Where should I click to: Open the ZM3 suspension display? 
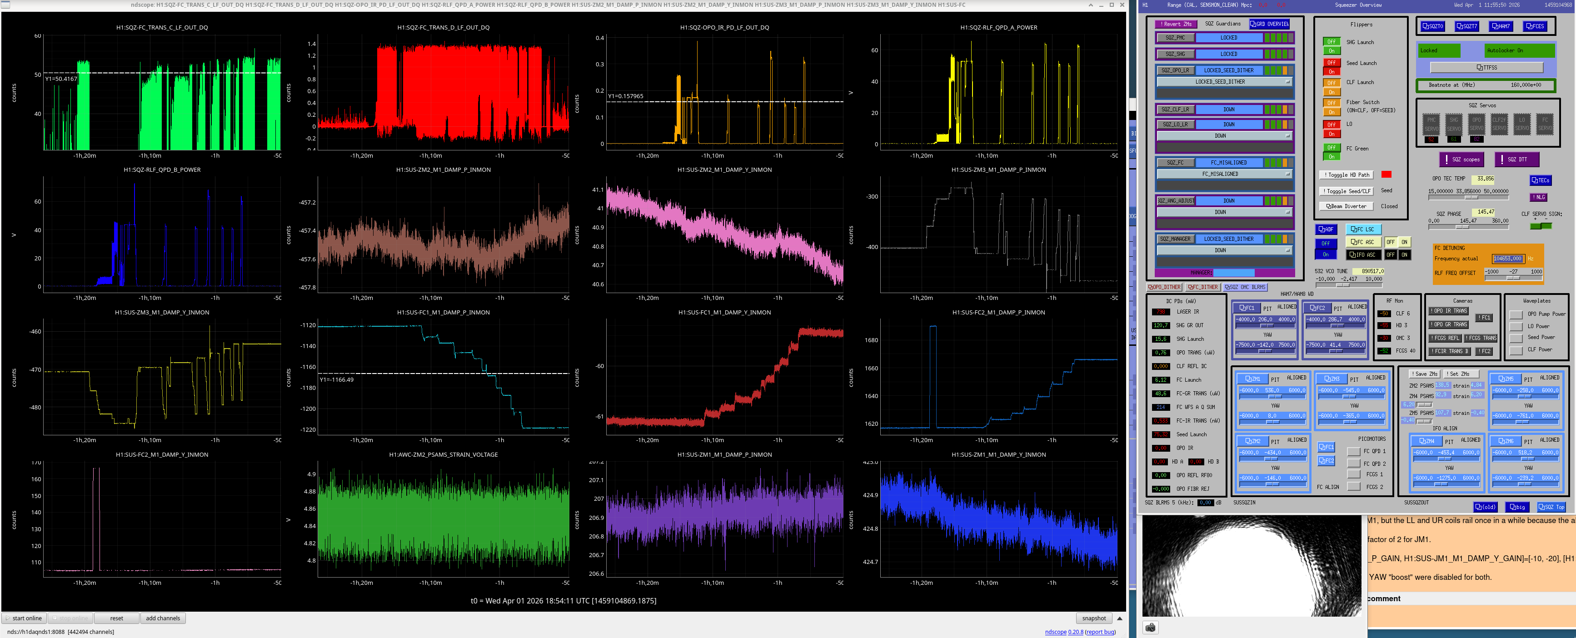(x=1331, y=379)
